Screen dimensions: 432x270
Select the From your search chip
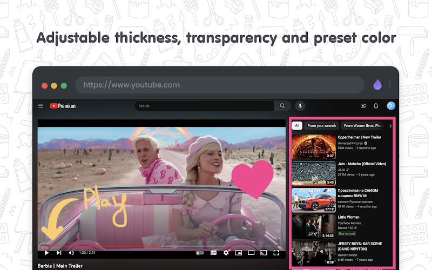click(321, 126)
